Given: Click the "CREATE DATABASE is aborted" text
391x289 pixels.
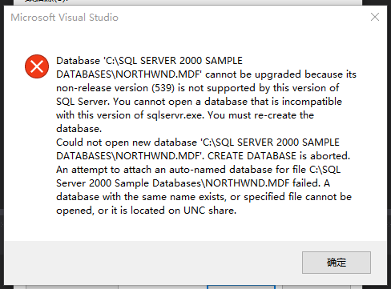Looking at the screenshot, I should pos(279,156).
